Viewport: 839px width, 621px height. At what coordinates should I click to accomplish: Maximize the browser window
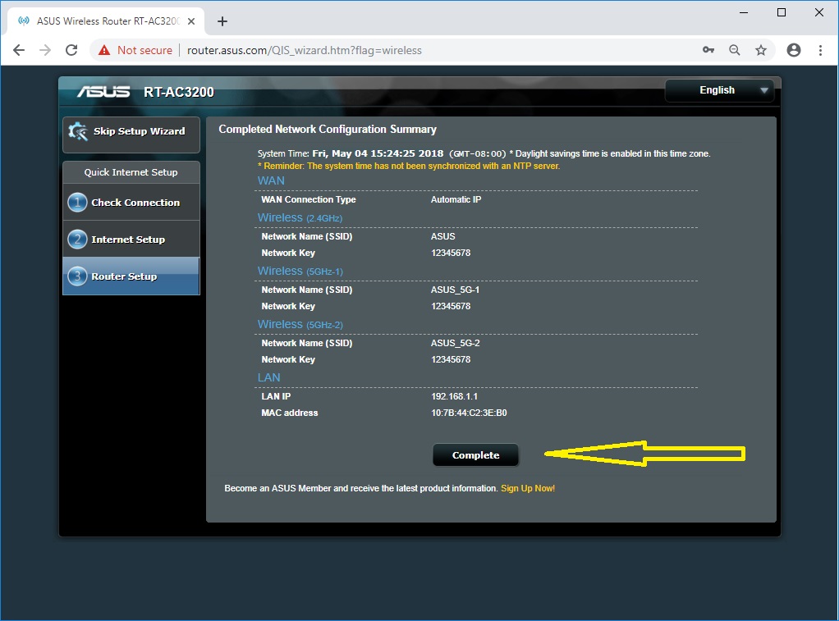(782, 12)
